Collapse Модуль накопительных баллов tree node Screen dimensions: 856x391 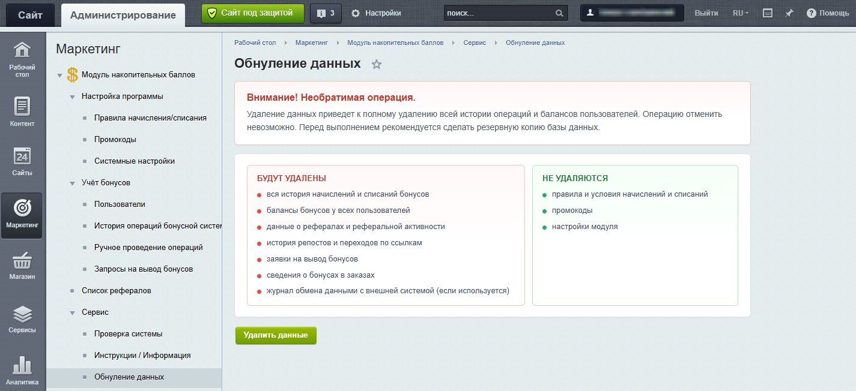point(59,76)
